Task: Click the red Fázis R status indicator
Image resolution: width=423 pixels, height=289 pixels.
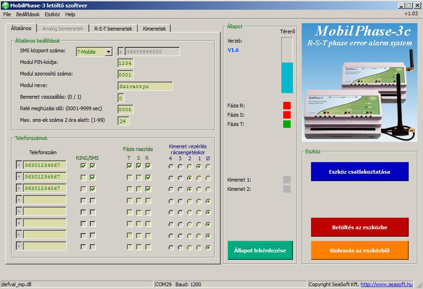Action: tap(287, 106)
